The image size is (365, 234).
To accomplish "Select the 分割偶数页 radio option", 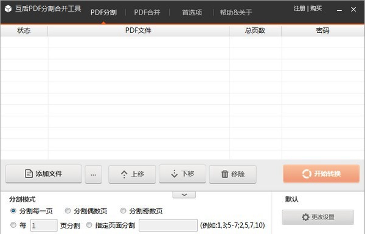I will click(68, 211).
